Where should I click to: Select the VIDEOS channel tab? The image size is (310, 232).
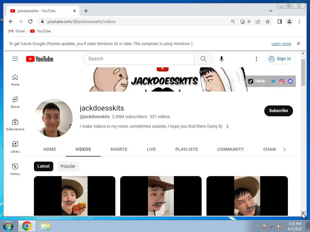click(83, 149)
